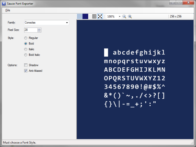Image resolution: width=196 pixels, height=147 pixels.
Task: Decrease Pixel Size with down arrow
Action: click(x=39, y=31)
